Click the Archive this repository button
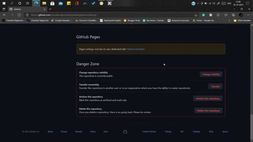 (208, 99)
